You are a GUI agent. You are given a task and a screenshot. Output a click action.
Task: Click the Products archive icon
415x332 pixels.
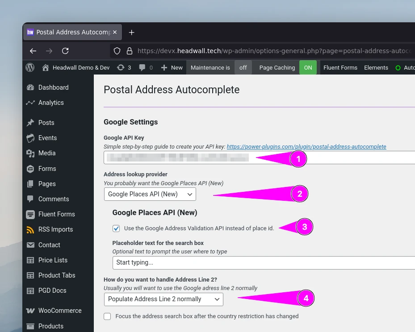(x=30, y=326)
